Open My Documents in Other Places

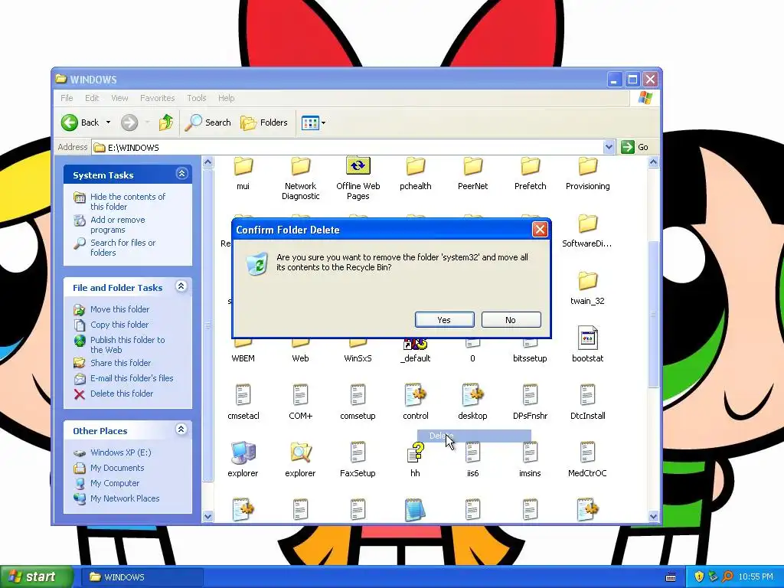point(117,468)
